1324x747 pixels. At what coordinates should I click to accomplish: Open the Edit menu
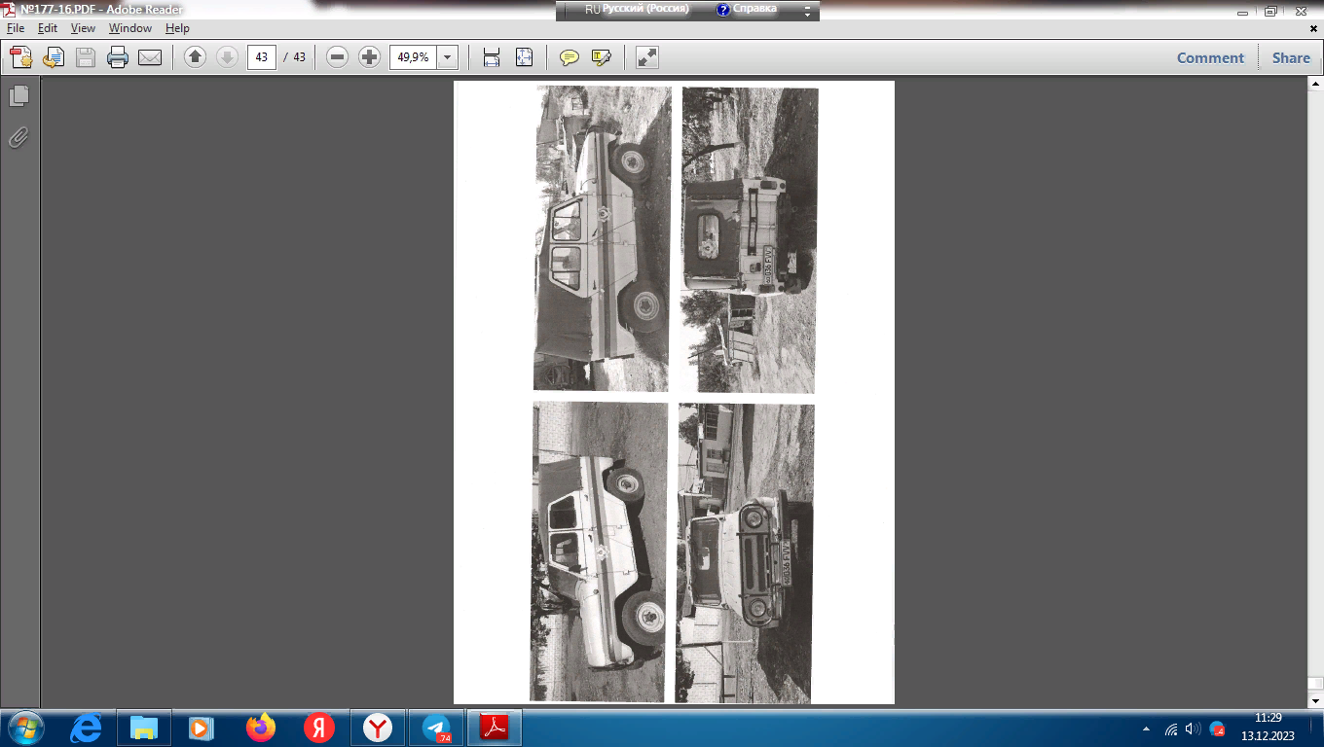[48, 28]
